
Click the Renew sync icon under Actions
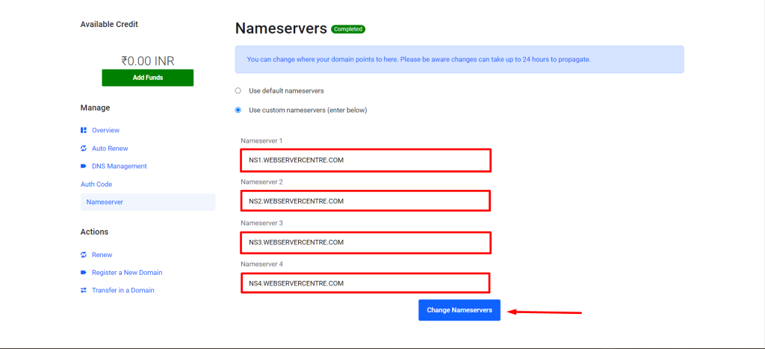(84, 255)
